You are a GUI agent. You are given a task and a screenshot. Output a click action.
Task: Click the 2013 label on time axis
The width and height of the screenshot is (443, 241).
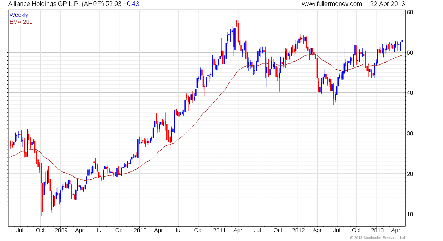[377, 230]
